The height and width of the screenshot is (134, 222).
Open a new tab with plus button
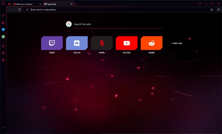pyautogui.click(x=76, y=4)
